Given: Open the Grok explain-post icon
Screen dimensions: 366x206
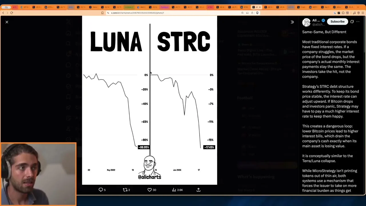Looking at the screenshot, I should pos(352,21).
